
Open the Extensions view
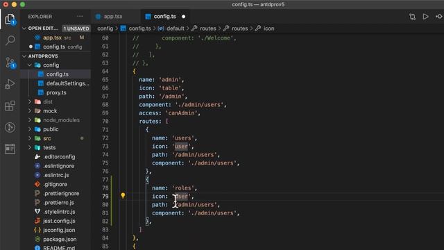[x=10, y=106]
